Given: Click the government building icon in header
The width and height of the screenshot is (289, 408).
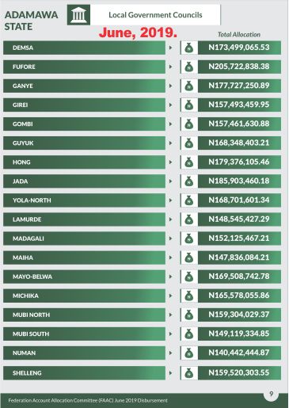Looking at the screenshot, I should 78,15.
